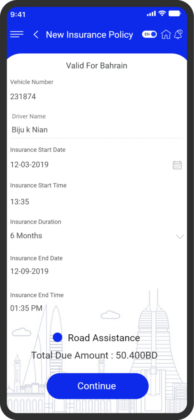Open the hamburger menu
The height and width of the screenshot is (420, 194).
click(x=16, y=34)
